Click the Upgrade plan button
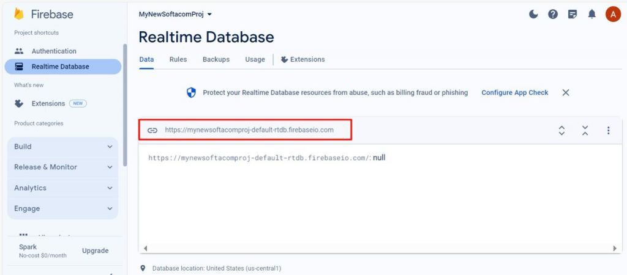This screenshot has height=275, width=627. pos(95,251)
